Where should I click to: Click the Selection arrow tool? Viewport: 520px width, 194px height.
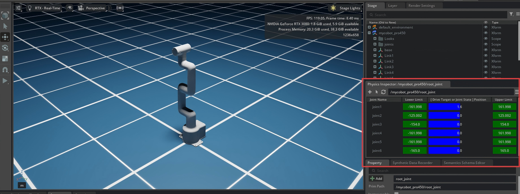coord(5,26)
